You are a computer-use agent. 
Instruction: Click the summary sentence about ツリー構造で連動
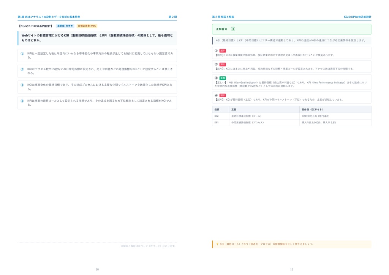point(291,40)
